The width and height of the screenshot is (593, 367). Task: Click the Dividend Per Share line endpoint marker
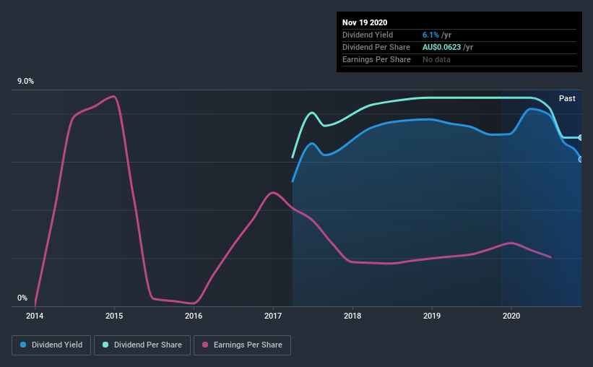coord(581,138)
